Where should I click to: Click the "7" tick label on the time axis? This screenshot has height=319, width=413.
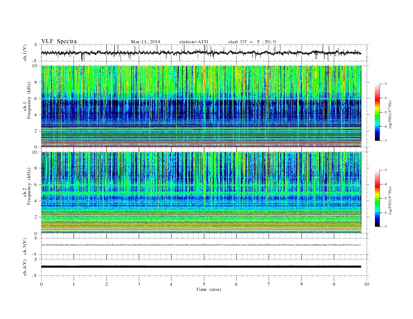click(x=269, y=284)
